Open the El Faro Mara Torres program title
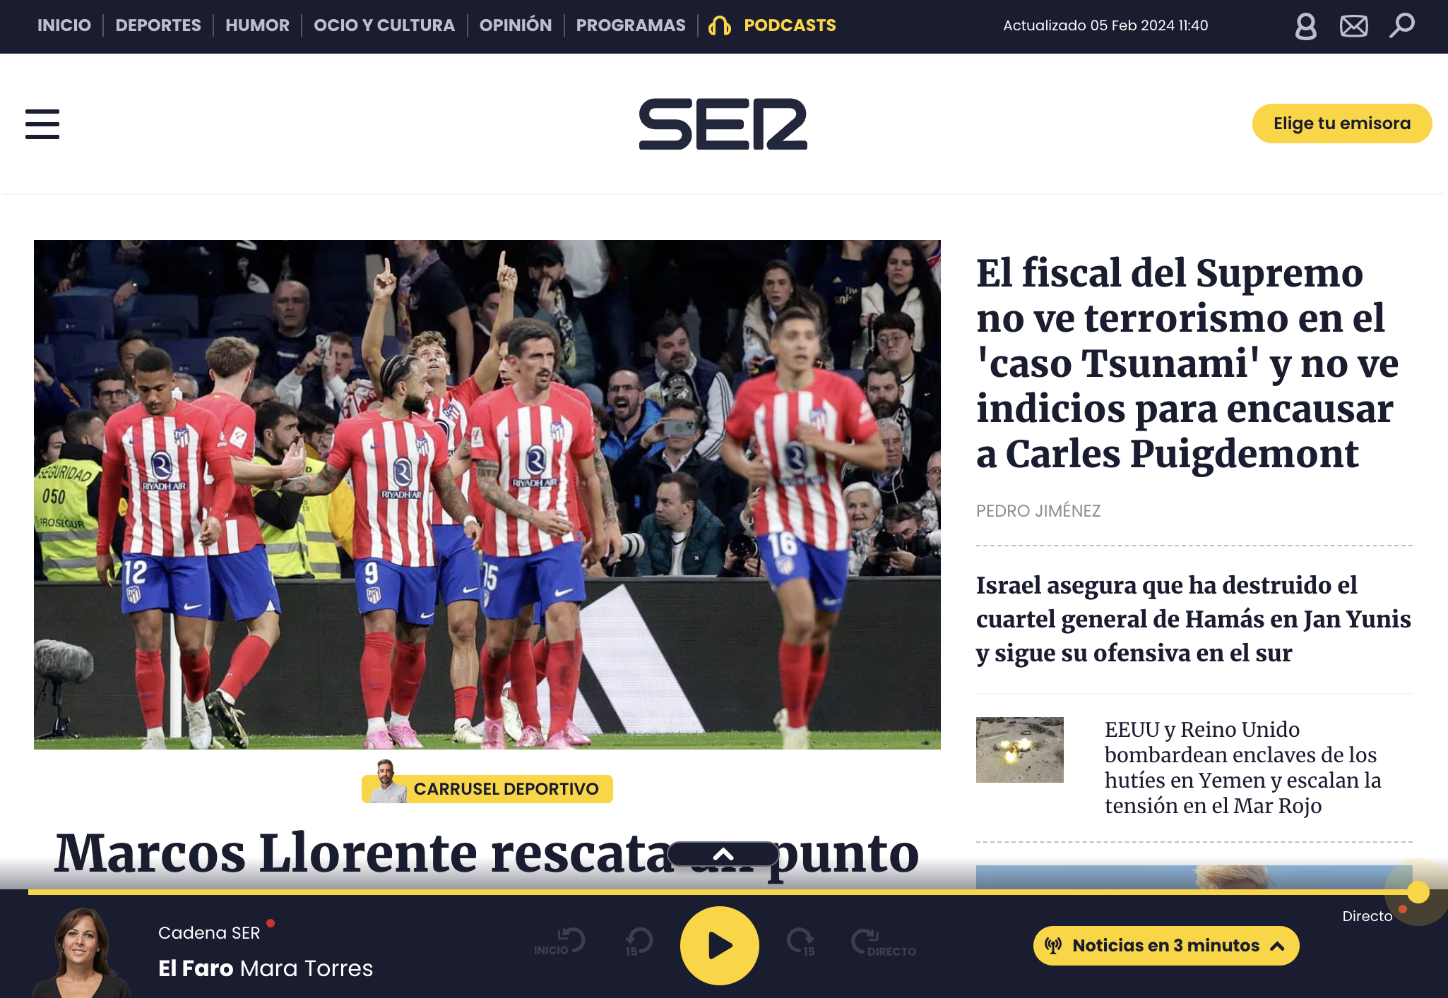 point(266,968)
